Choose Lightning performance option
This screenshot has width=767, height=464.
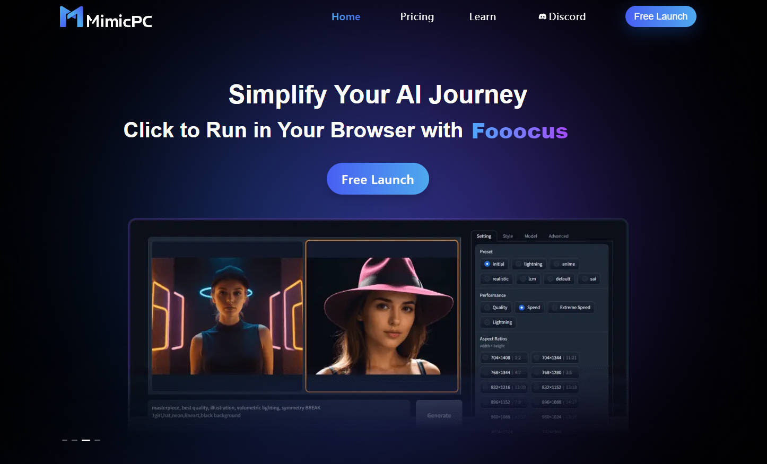[498, 322]
